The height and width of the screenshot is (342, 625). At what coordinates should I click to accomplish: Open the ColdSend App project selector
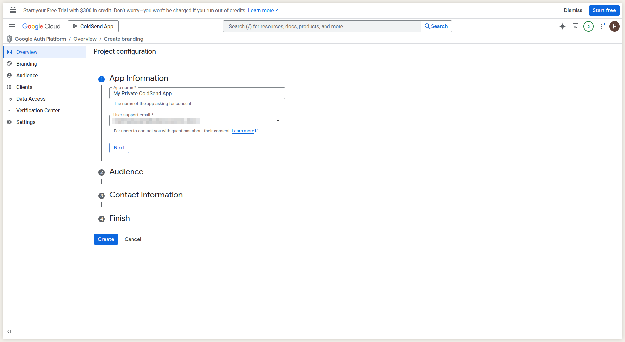click(x=93, y=26)
